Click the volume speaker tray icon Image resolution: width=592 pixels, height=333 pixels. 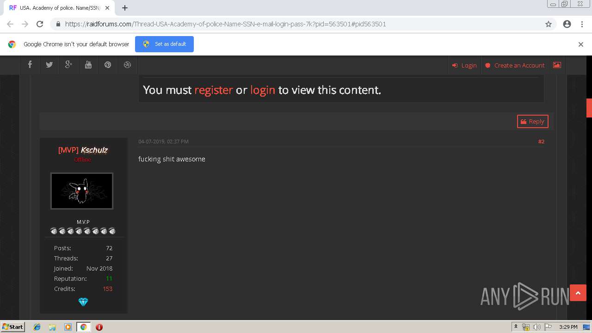(536, 327)
